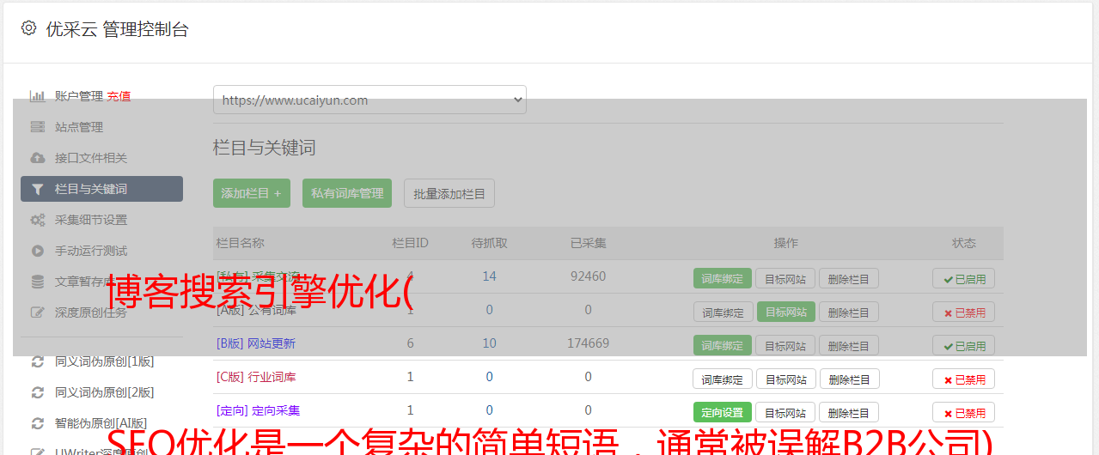Click the 栏目ID column header
This screenshot has width=1099, height=455.
click(x=410, y=243)
